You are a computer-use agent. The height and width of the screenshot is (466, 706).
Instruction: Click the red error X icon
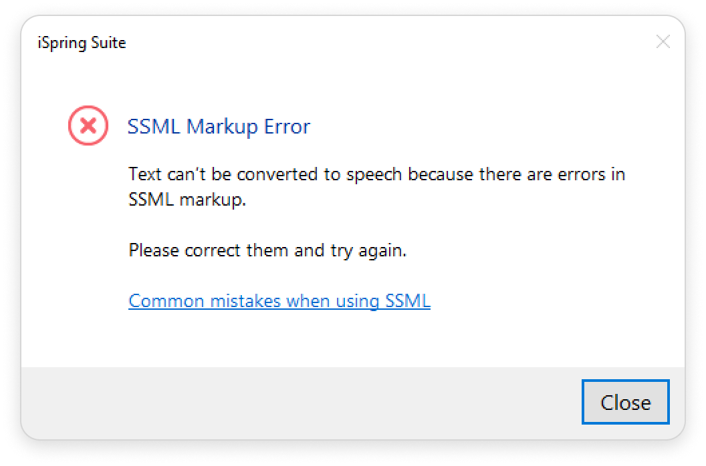click(88, 125)
